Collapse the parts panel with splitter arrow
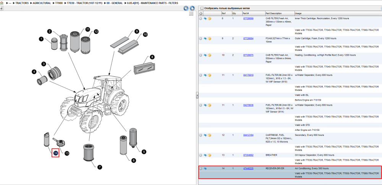Screen dimensions: 382x185 [x=197, y=95]
